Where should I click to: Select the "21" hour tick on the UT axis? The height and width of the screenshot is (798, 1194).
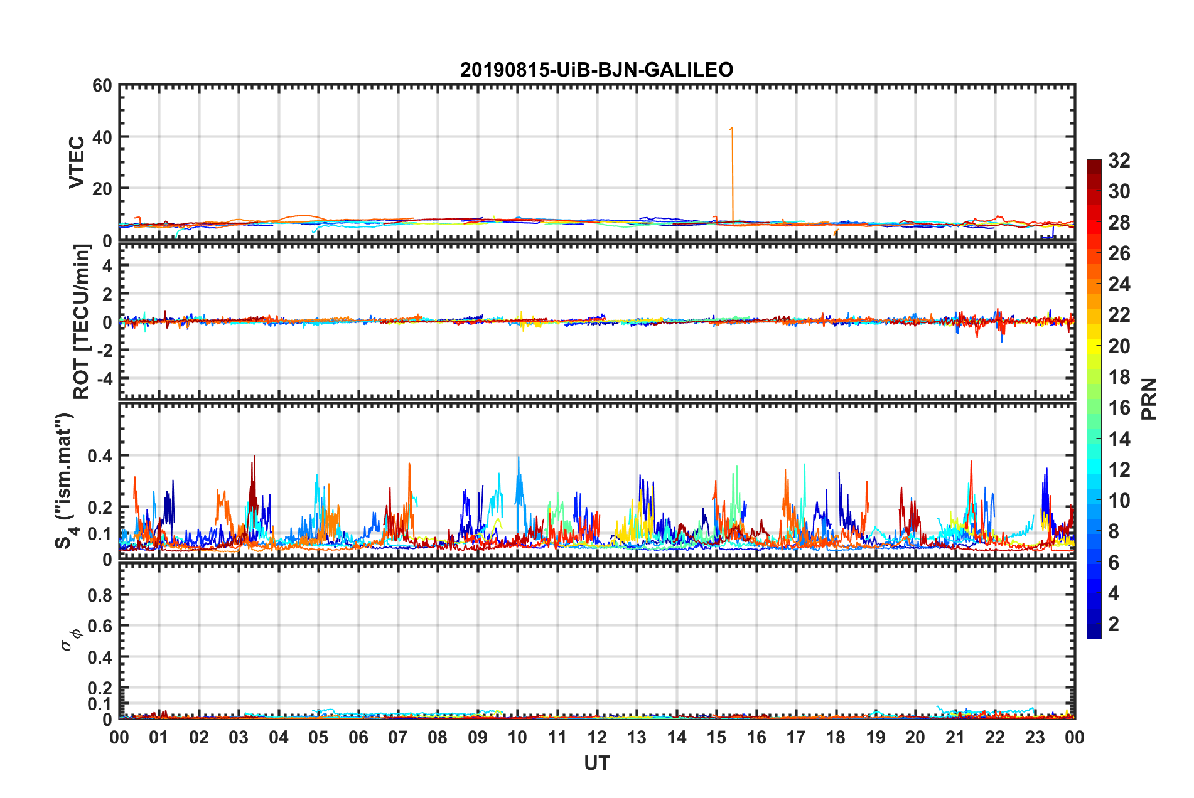955,738
